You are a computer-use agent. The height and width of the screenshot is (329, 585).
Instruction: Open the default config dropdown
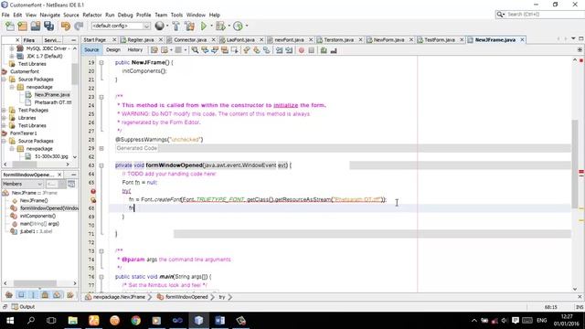click(x=121, y=26)
